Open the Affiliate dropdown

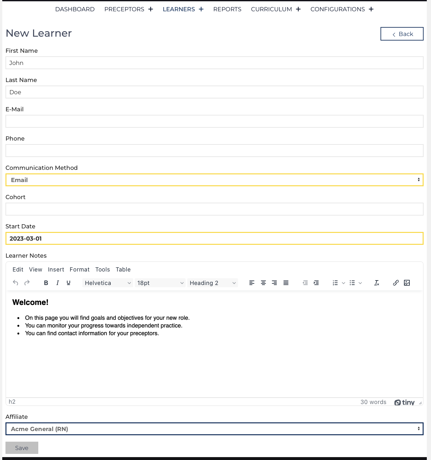click(x=215, y=429)
